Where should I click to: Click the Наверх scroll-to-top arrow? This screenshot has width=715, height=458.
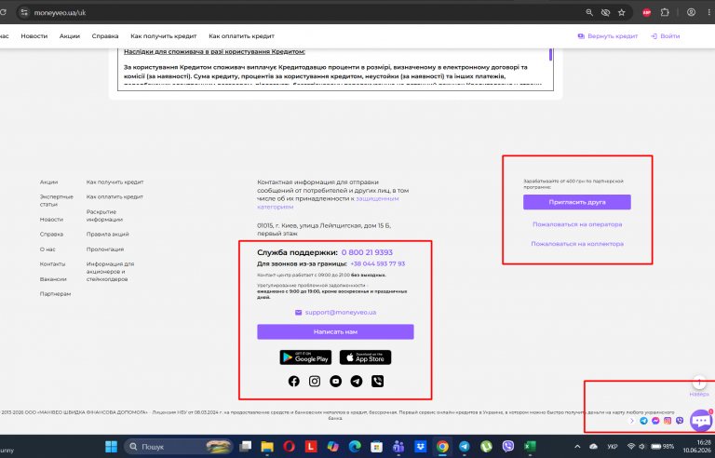pyautogui.click(x=699, y=383)
